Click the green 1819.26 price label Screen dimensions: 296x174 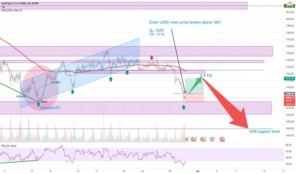[x=290, y=6]
